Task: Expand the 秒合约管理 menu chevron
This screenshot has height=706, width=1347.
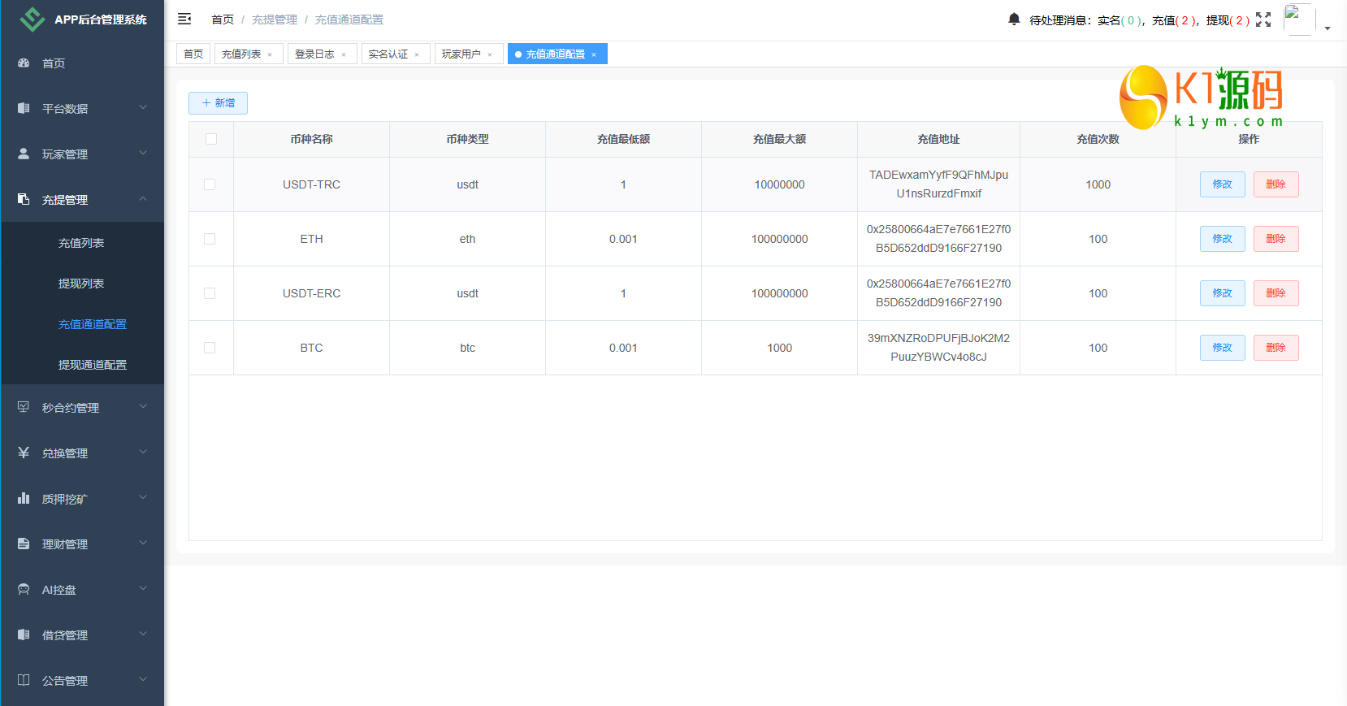Action: click(x=143, y=406)
